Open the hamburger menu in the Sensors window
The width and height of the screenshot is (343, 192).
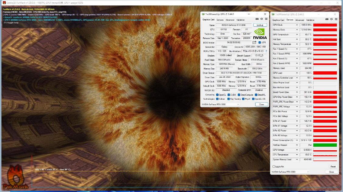coord(336,19)
